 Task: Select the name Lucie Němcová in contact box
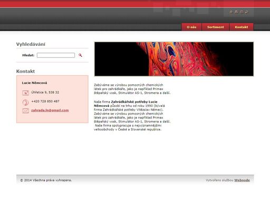tap(34, 83)
